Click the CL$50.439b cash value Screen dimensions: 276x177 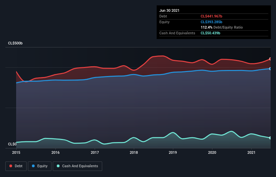[x=210, y=33]
